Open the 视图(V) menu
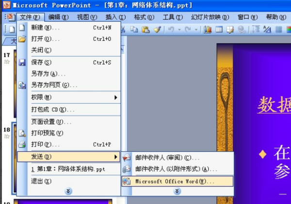Image resolution: width=291 pixels, height=204 pixels. [x=87, y=17]
